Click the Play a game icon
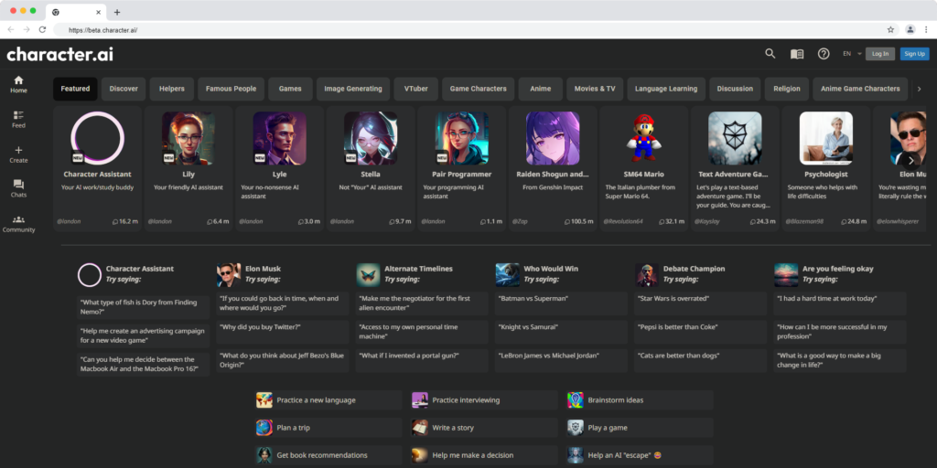 (575, 428)
